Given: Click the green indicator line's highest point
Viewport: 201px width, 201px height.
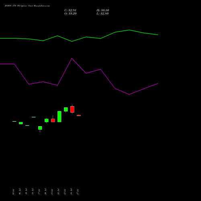Looking at the screenshot, I should 129,30.
